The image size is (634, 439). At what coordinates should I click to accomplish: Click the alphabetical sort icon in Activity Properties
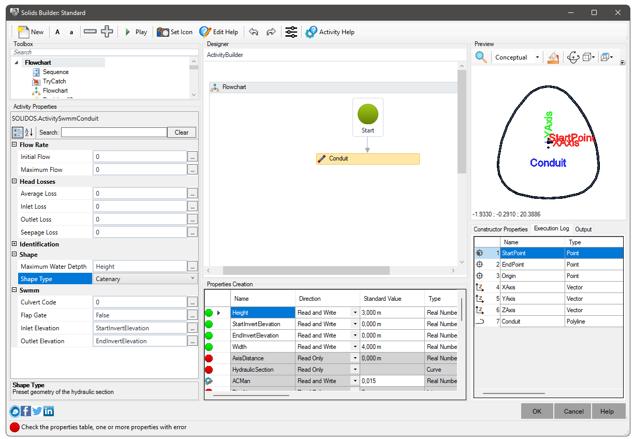click(29, 132)
